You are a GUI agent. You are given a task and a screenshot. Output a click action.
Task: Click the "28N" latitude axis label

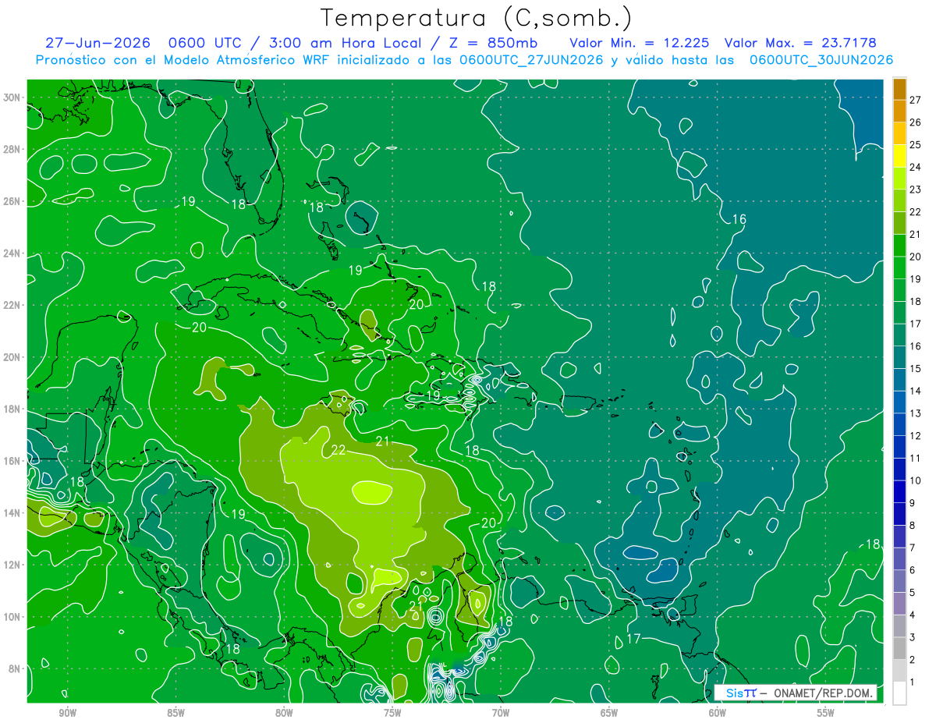coord(12,149)
